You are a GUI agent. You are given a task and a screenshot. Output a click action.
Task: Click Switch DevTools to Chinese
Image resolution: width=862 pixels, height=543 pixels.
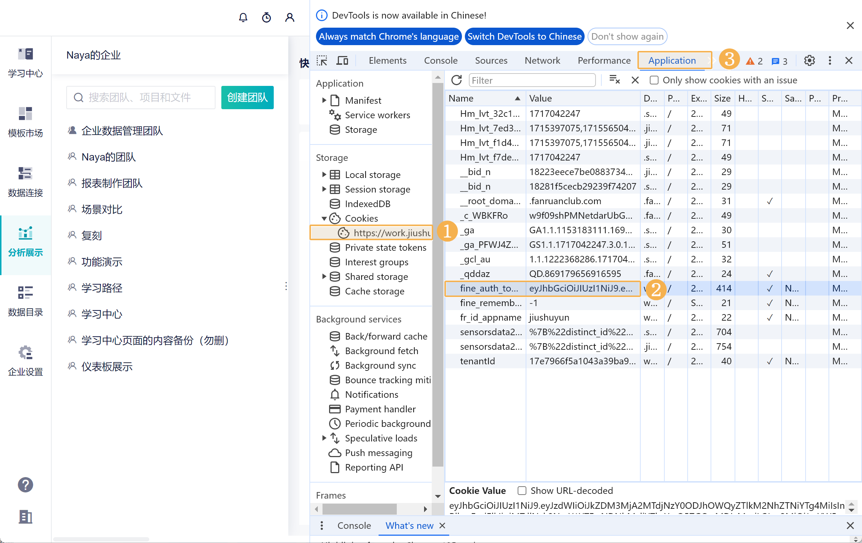pos(525,36)
